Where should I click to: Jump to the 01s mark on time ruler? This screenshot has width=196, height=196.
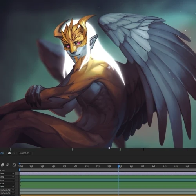31,166
